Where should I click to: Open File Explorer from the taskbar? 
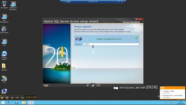pos(24,103)
